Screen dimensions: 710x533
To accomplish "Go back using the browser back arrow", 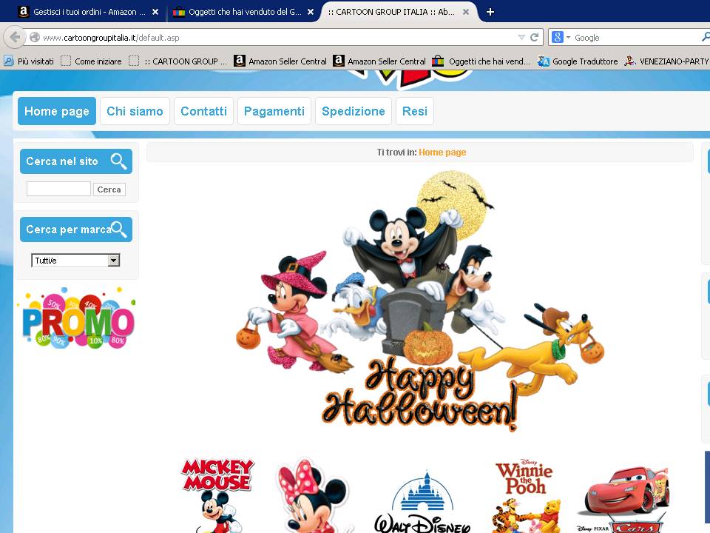I will coord(15,37).
